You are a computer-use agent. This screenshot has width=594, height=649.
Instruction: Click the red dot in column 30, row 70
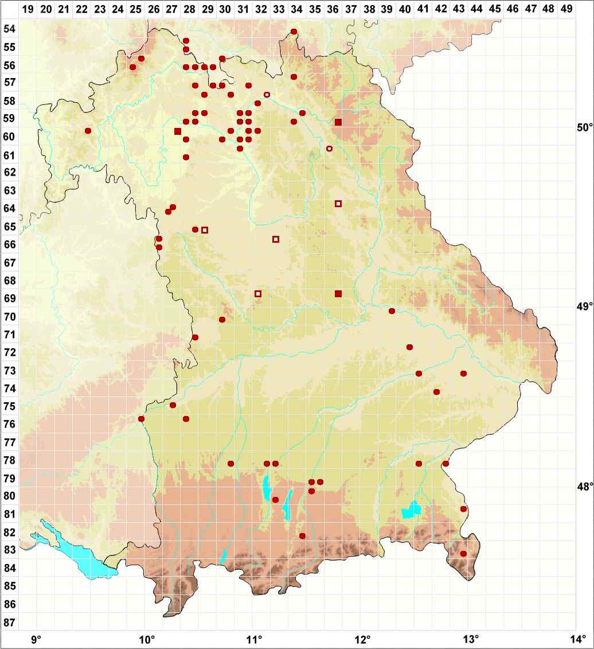[222, 320]
